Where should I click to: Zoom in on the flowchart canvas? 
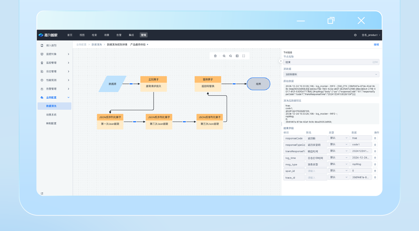pos(224,56)
